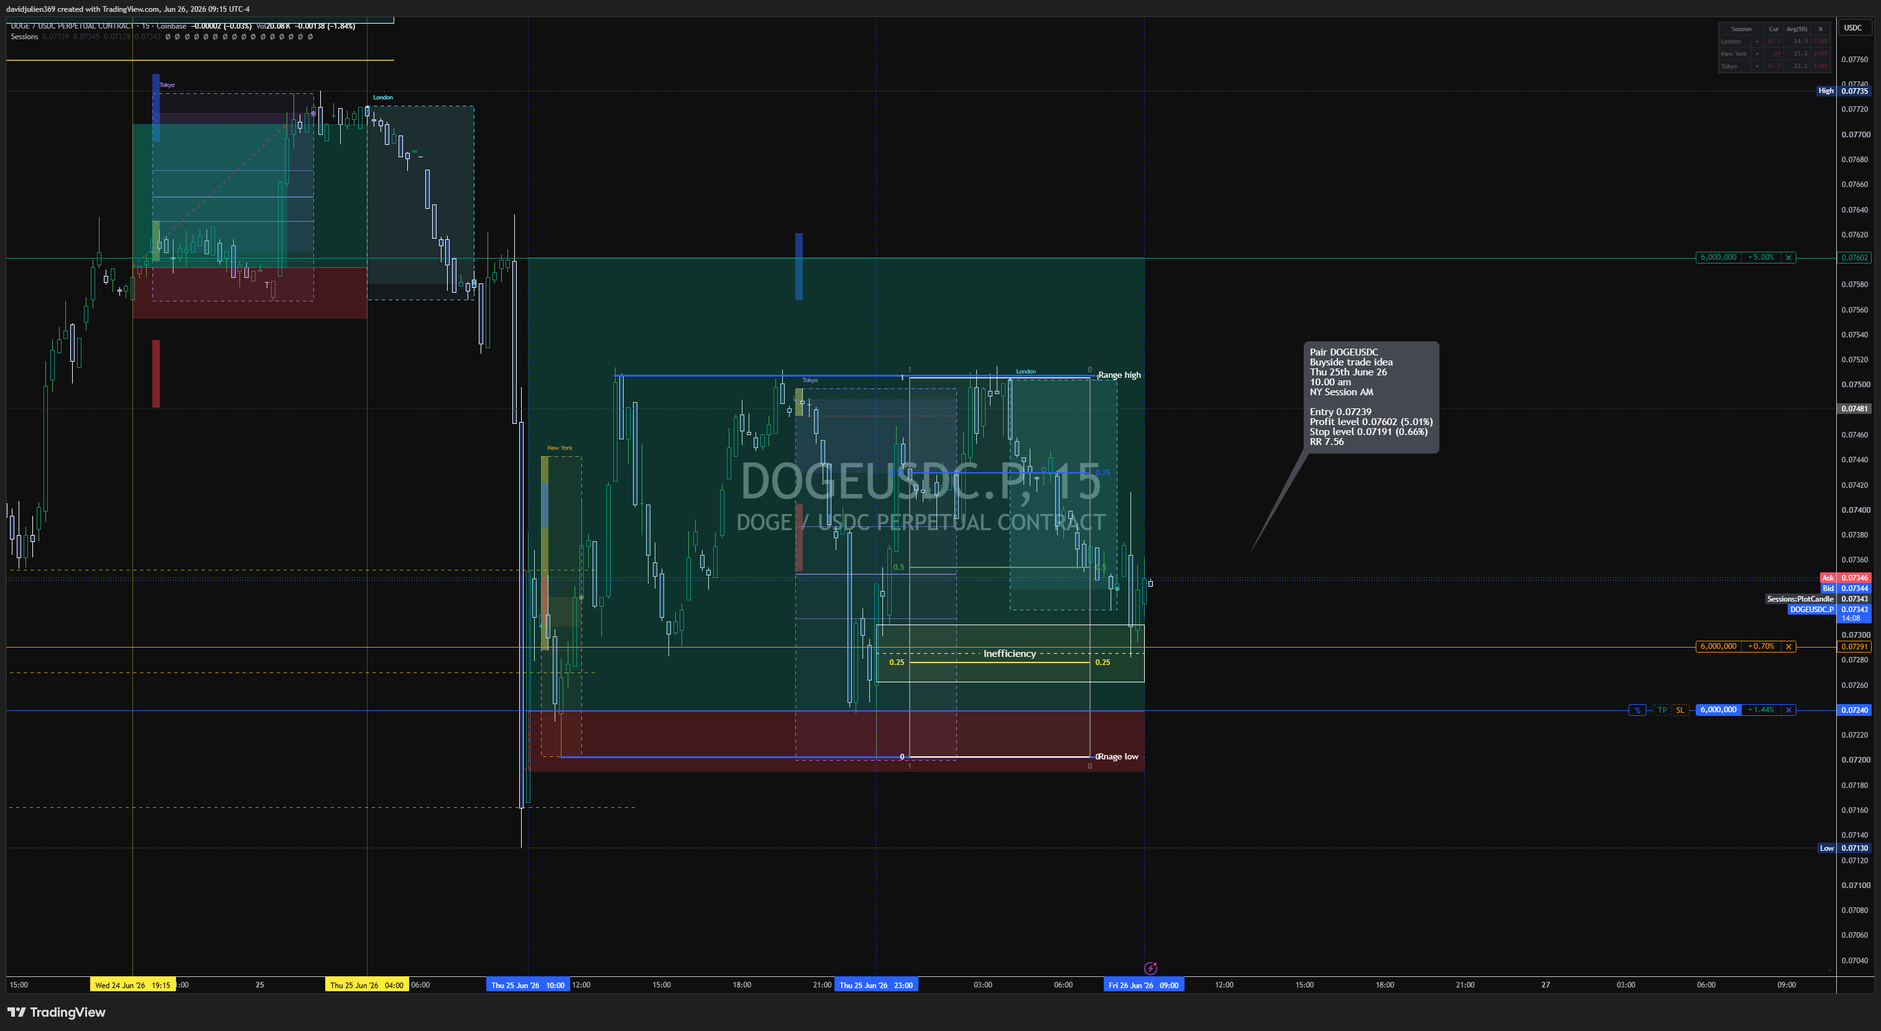Click the 0.07240 blue price label
1881x1031 pixels.
coord(1854,710)
